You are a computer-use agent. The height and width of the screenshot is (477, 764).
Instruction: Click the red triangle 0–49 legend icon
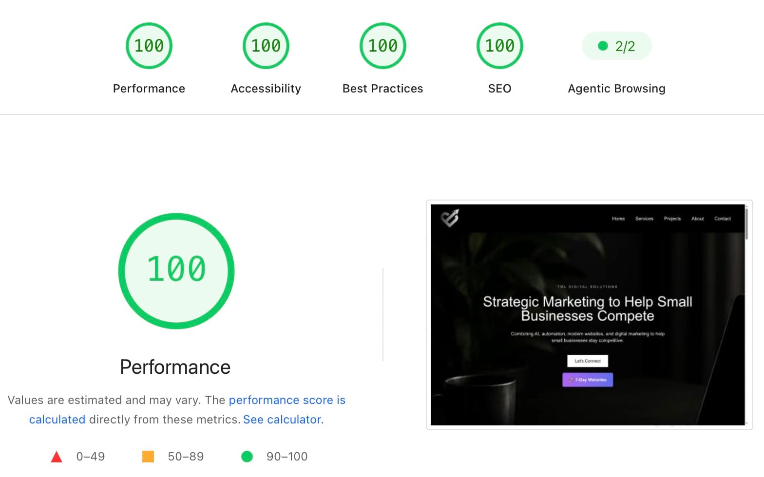57,457
